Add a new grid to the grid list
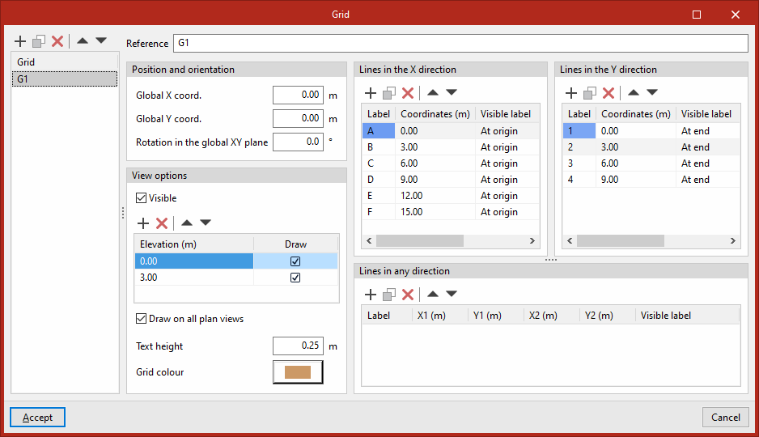 point(20,41)
